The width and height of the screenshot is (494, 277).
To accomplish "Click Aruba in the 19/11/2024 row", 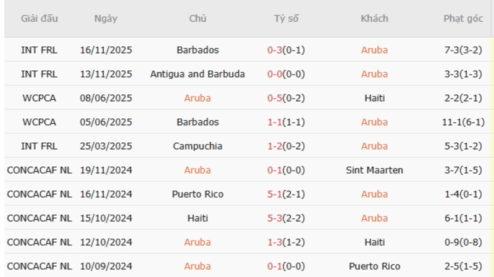I will point(198,170).
